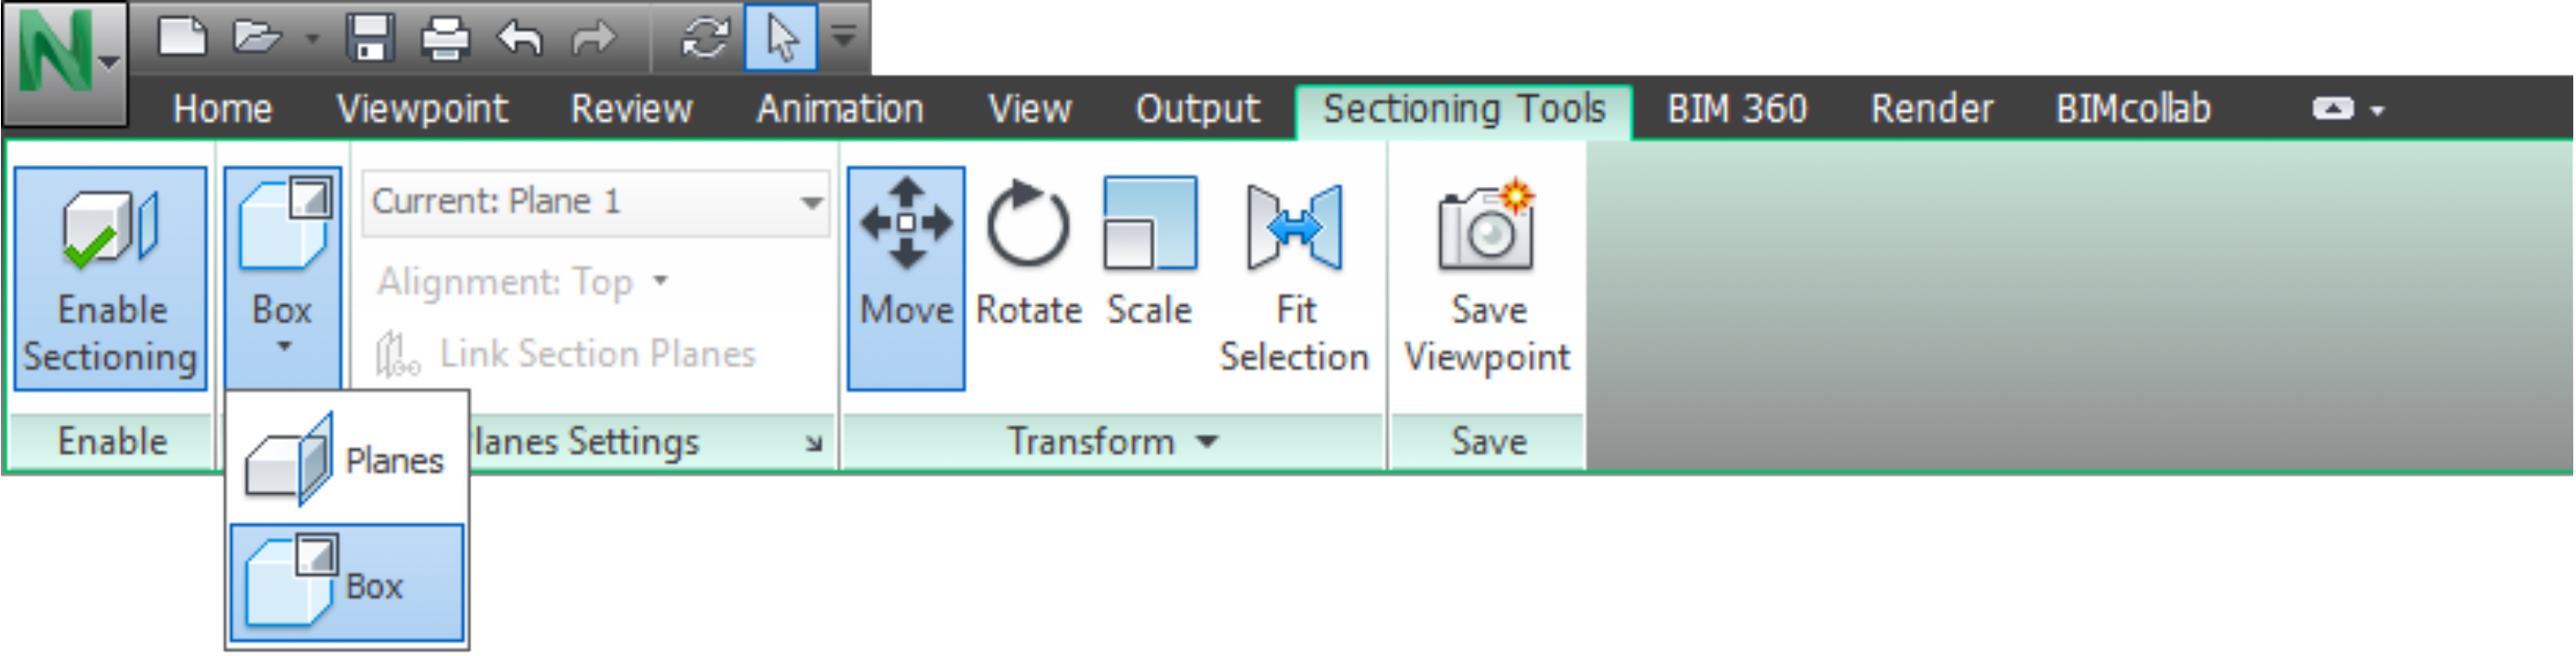Choose Box option in dropdown list
2576x656 pixels.
pos(347,583)
